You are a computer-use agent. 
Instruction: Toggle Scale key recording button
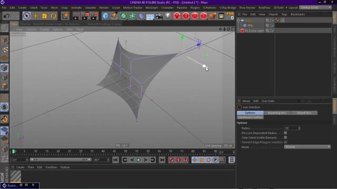tap(202, 160)
